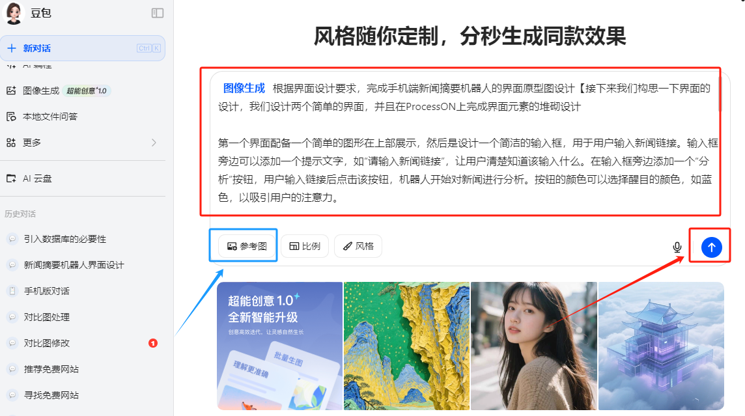Collapse the sidebar panel icon
This screenshot has height=416, width=745.
point(157,13)
